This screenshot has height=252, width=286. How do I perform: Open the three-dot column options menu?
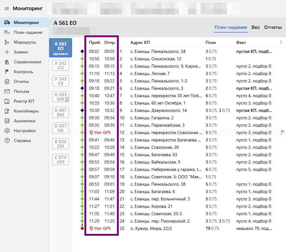click(x=281, y=42)
